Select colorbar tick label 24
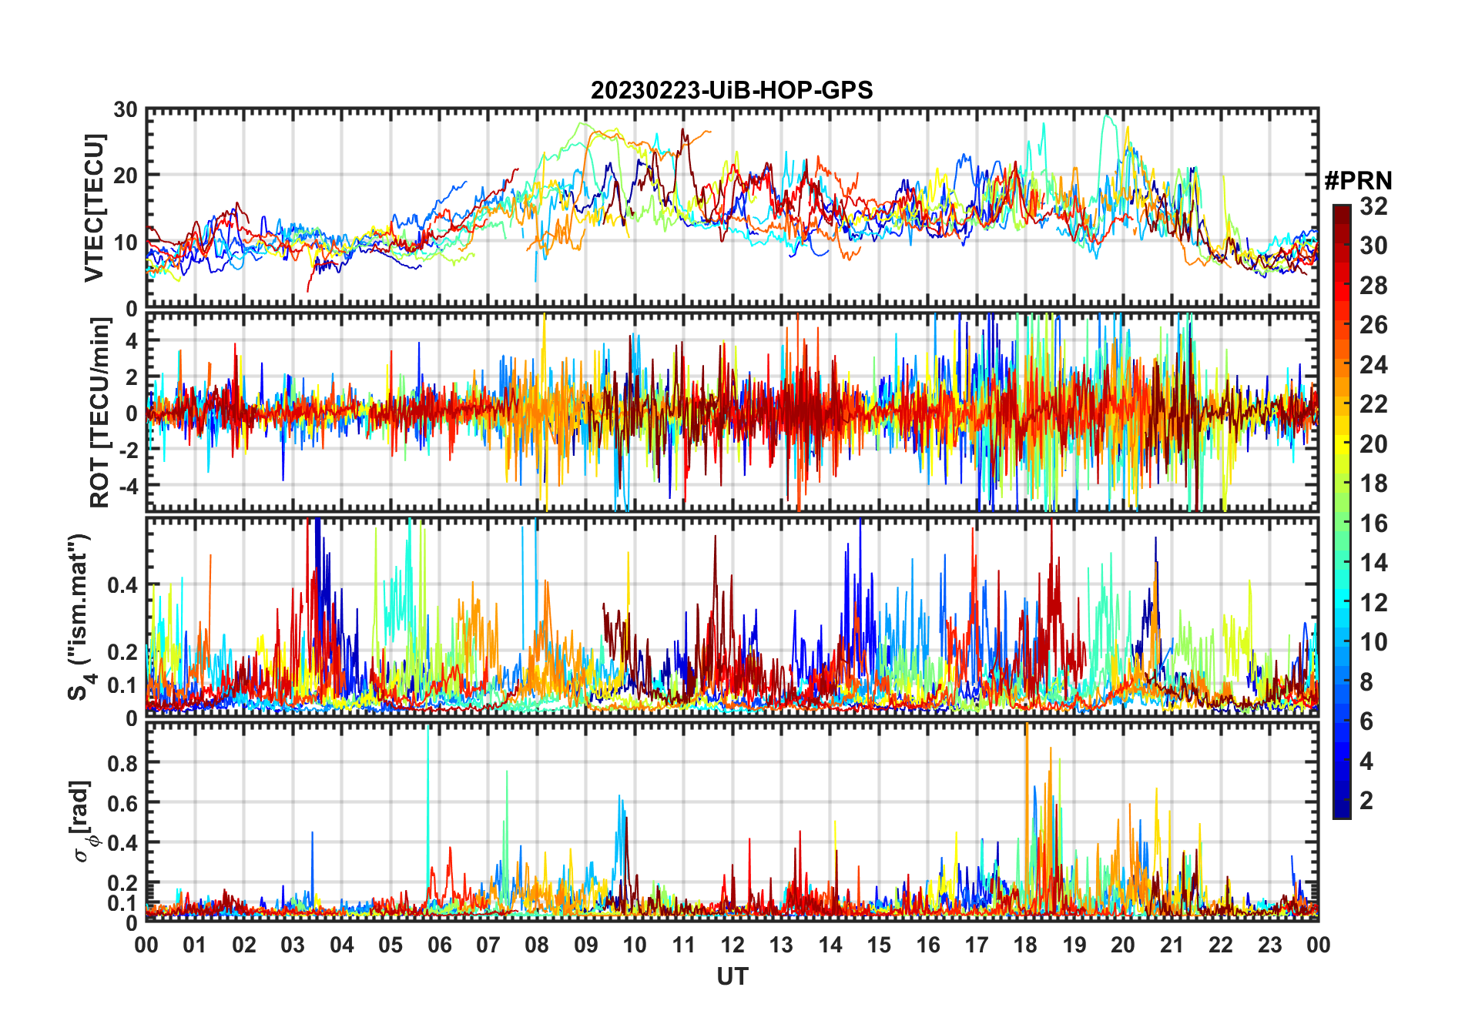Viewport: 1465px width, 1024px height. [x=1373, y=365]
